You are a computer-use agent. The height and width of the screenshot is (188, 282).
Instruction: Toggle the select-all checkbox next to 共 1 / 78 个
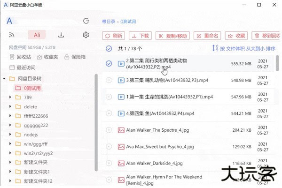pyautogui.click(x=109, y=48)
